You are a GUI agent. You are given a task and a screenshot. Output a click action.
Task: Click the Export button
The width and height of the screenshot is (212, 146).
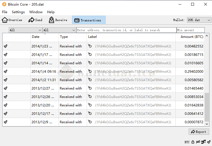pyautogui.click(x=199, y=132)
